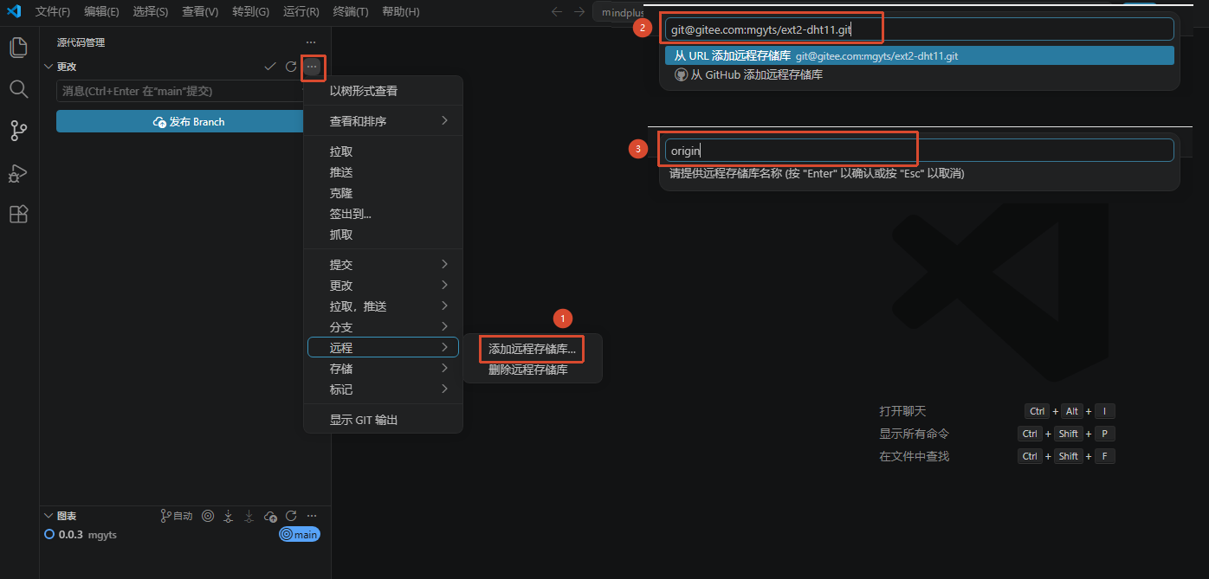Open the Extensions view icon
This screenshot has height=579, width=1209.
tap(18, 214)
